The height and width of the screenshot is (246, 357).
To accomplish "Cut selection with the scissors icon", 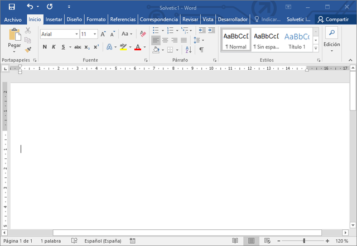I will (28, 30).
